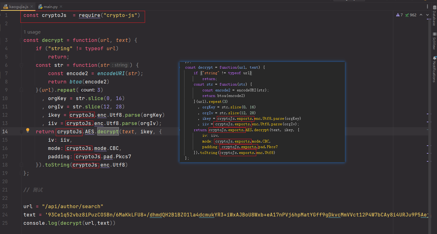
Task: Click the 7 warnings inspection indicator
Action: tap(399, 15)
